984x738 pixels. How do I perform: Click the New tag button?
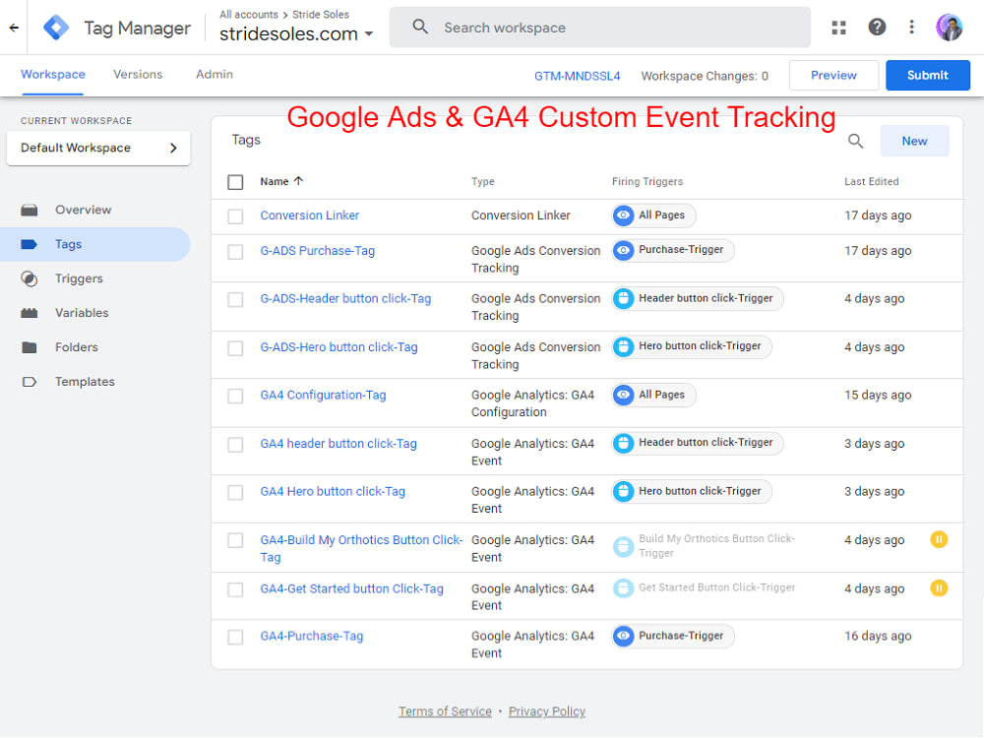pyautogui.click(x=914, y=141)
